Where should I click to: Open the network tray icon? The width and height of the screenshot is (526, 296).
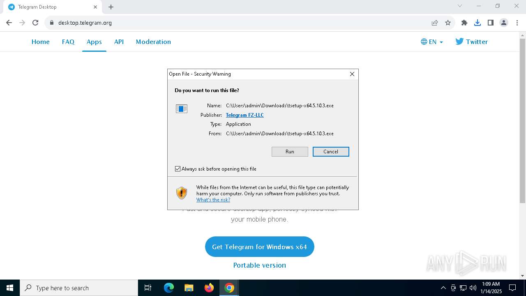point(463,288)
